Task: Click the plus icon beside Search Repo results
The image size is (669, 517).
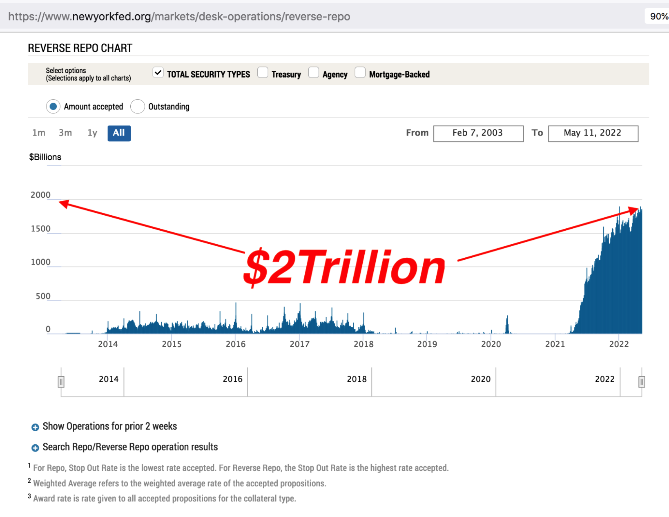Action: 35,448
